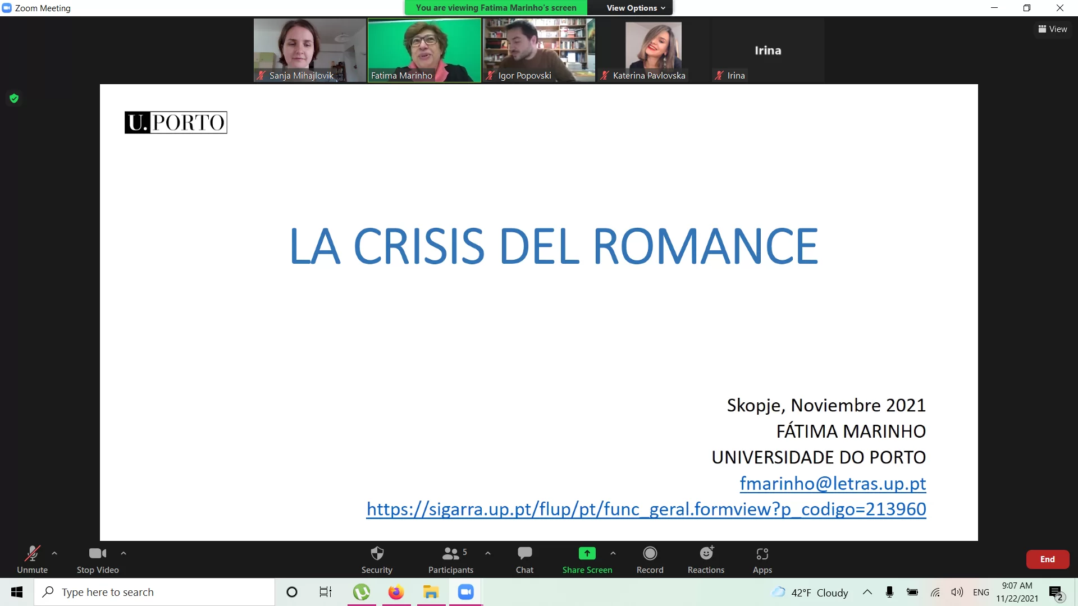Select Katerina Pavlovska's video thumbnail
Image resolution: width=1078 pixels, height=606 pixels.
coord(654,50)
